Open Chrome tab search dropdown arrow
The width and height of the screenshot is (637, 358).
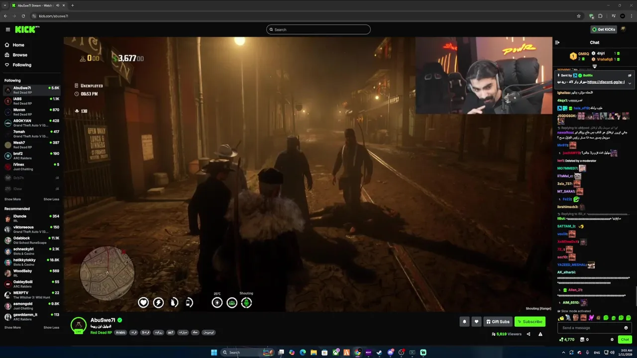6,5
